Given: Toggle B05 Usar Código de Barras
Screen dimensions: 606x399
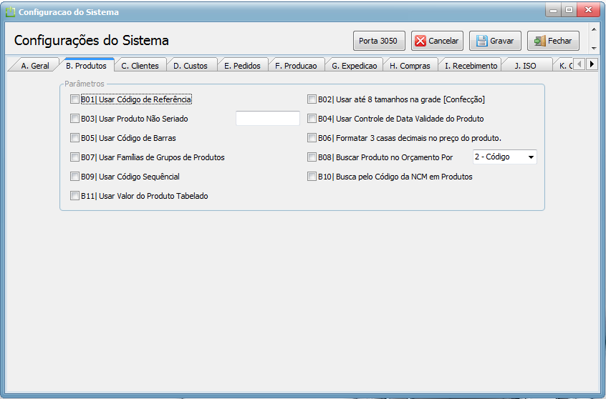Looking at the screenshot, I should point(75,138).
